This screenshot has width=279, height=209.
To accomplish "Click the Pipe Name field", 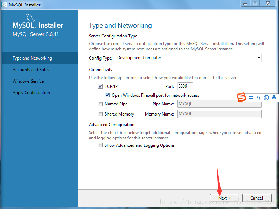I will [x=219, y=104].
